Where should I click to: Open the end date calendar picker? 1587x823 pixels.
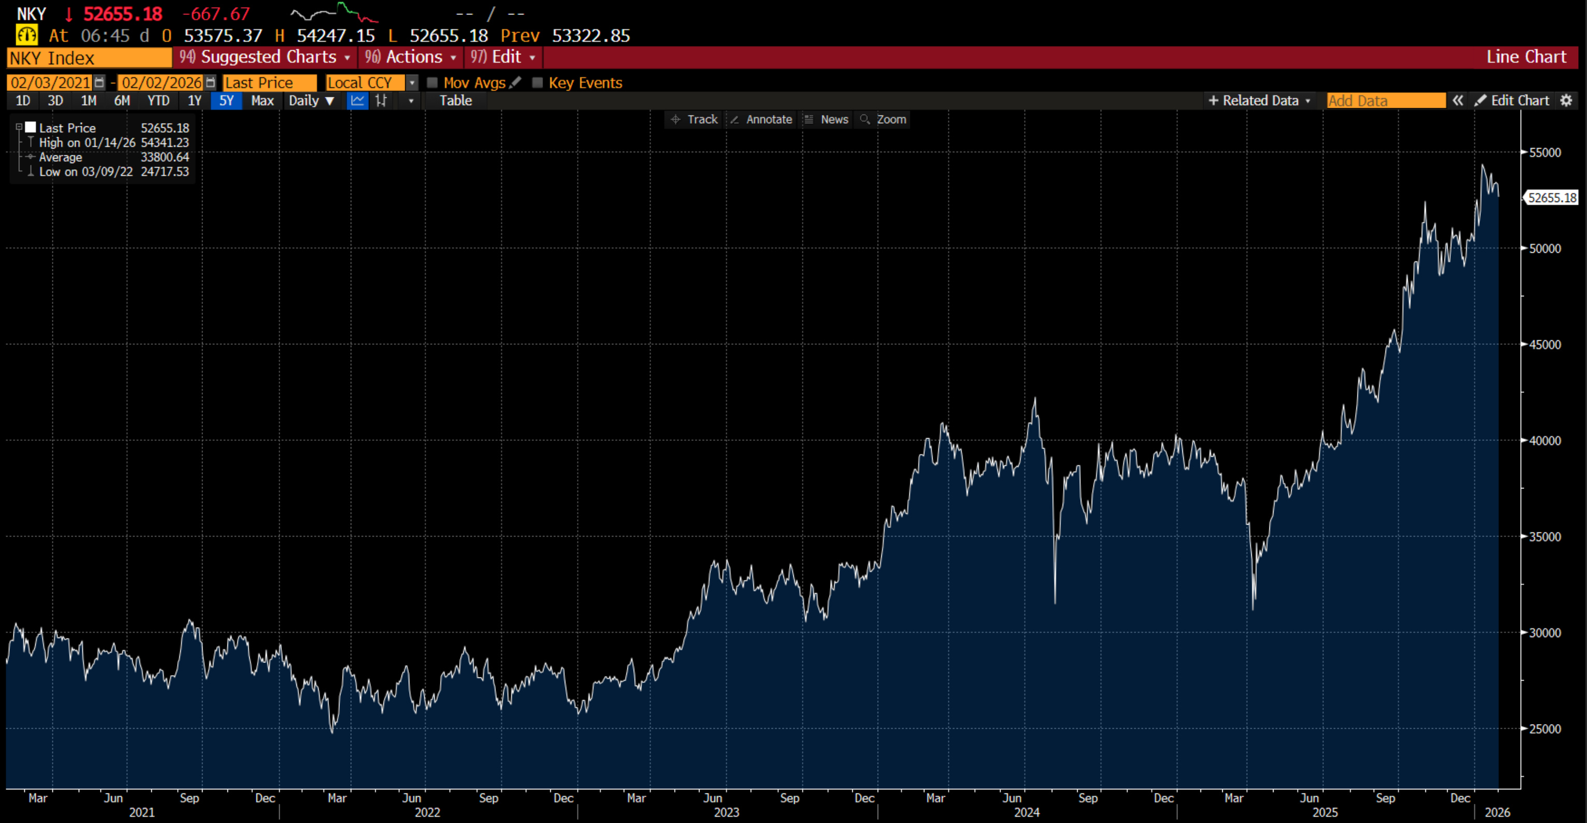(211, 82)
